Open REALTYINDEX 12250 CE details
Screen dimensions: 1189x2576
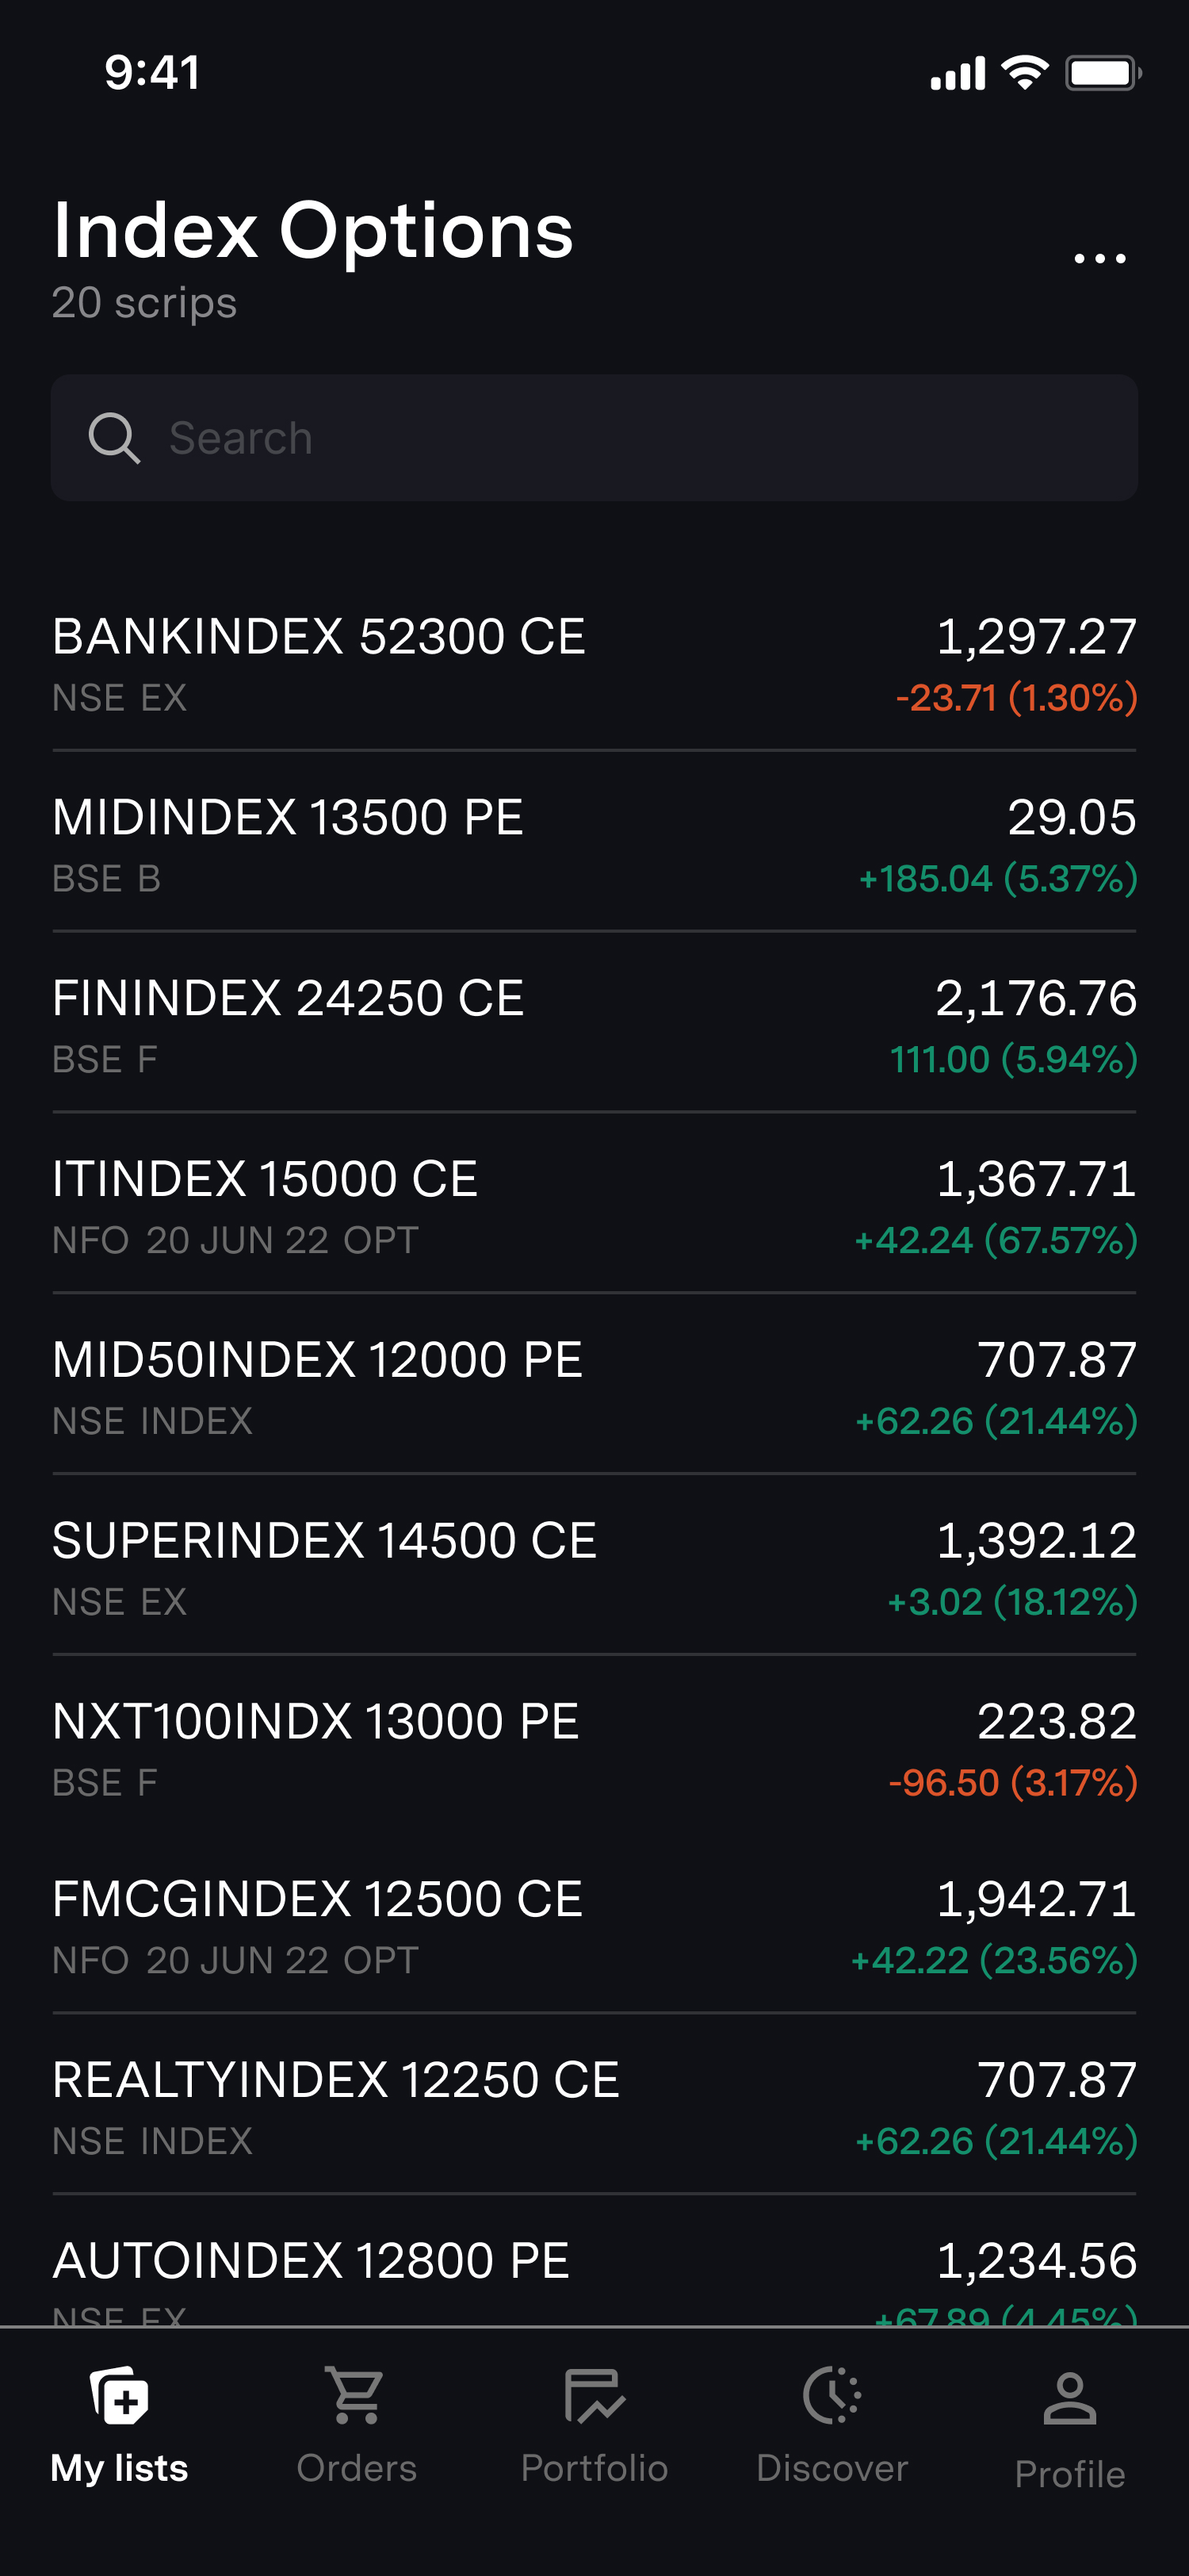click(594, 2108)
